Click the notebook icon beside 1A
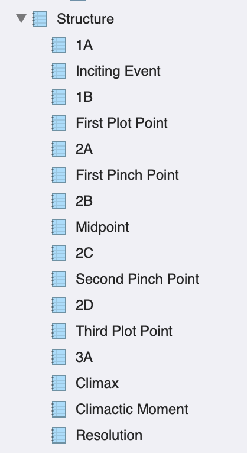This screenshot has height=453, width=247. [59, 45]
